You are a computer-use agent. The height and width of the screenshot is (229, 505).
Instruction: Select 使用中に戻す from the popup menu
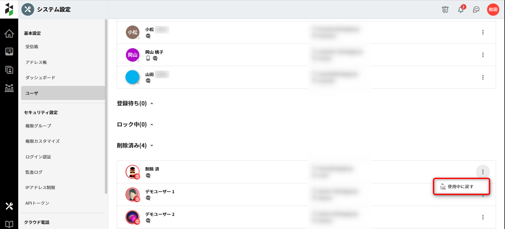tap(461, 187)
